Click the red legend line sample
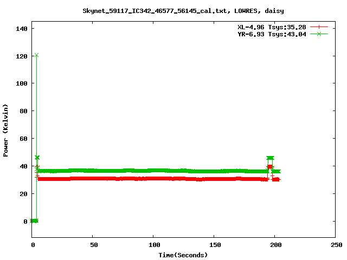 click(x=319, y=27)
